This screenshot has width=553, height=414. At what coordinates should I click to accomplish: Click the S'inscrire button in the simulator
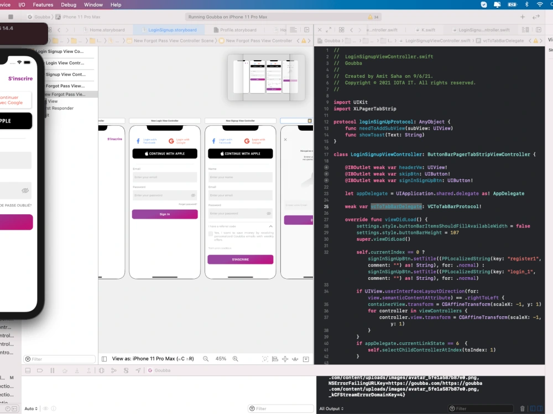[x=20, y=78]
